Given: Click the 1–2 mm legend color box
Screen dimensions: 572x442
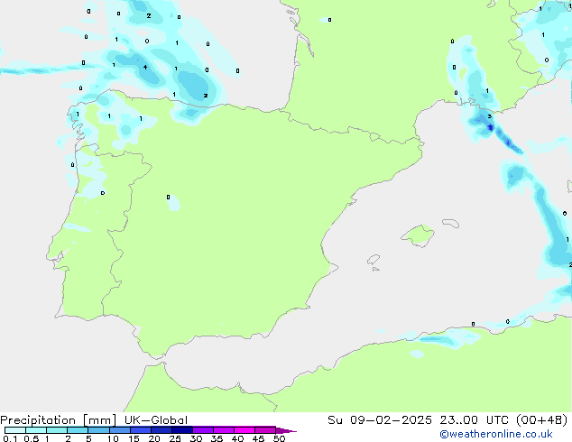Looking at the screenshot, I should (57, 430).
